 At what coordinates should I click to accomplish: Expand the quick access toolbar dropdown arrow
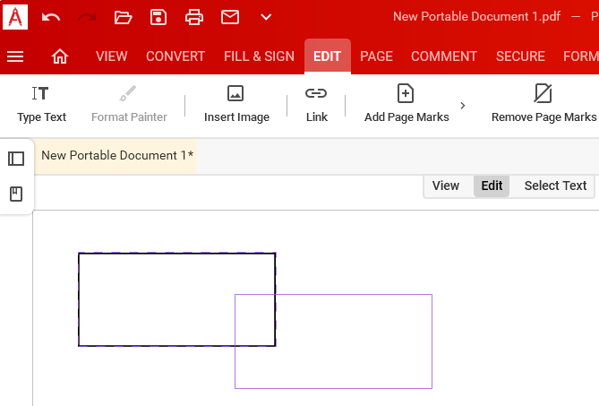266,17
